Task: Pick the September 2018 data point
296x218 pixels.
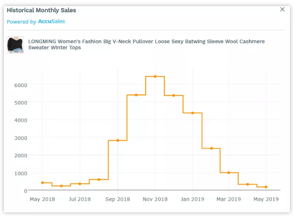Action: (117, 140)
